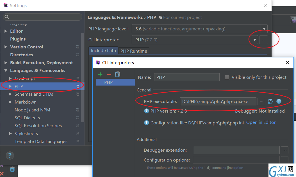Remove the selected interpreter with minus icon
The image size is (296, 177).
109,75
